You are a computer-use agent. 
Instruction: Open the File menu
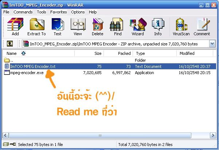(x=6, y=12)
